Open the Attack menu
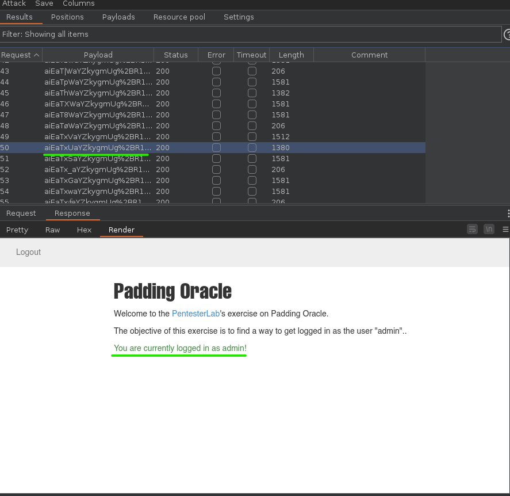The image size is (510, 496). pyautogui.click(x=14, y=3)
